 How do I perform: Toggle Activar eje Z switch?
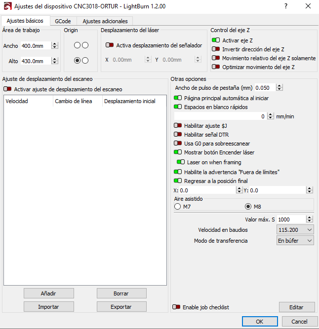coord(216,40)
